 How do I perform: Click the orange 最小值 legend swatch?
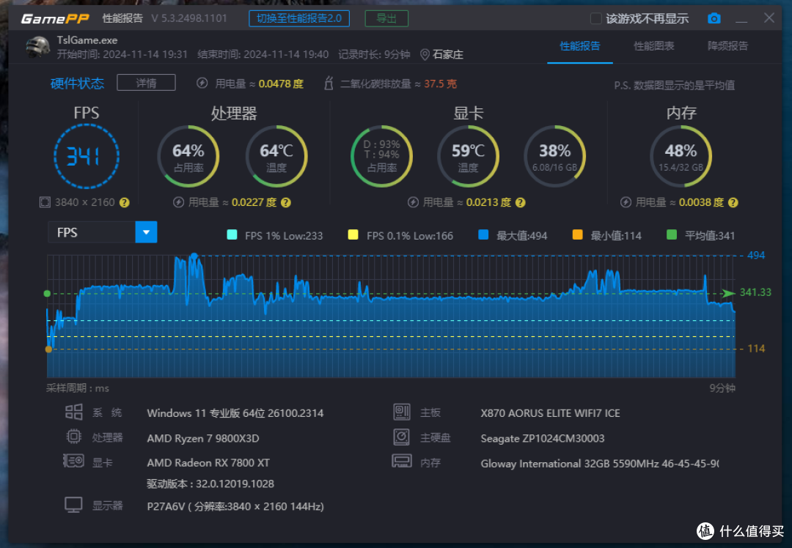click(577, 234)
